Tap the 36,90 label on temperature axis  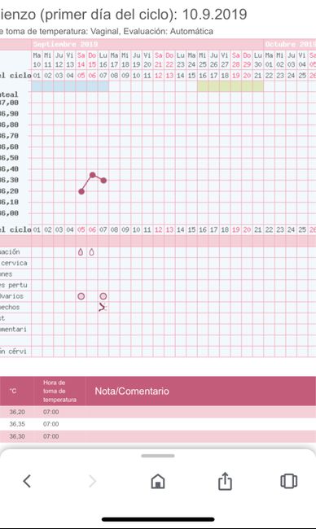(9, 114)
